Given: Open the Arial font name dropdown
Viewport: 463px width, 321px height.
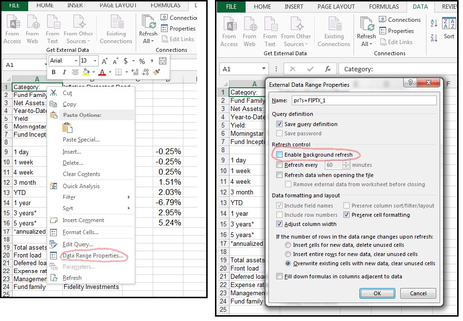Looking at the screenshot, I should [76, 61].
